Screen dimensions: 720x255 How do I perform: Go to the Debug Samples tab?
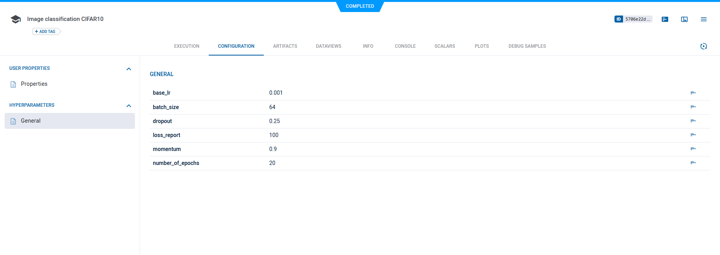(527, 46)
